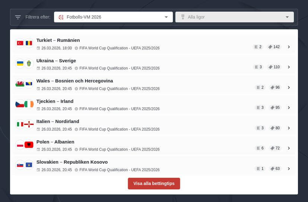Expand the Turkiet – Rumänien match arrow
The height and width of the screenshot is (202, 308).
coord(289,47)
